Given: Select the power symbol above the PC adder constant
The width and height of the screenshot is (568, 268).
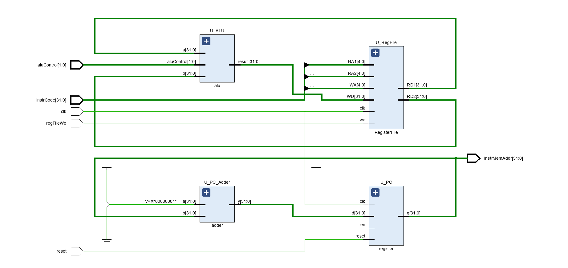Looking at the screenshot, I should [x=107, y=168].
